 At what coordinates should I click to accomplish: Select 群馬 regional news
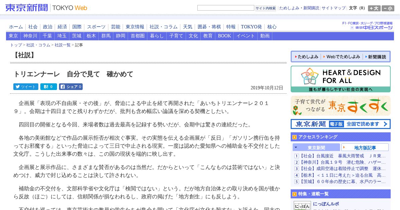pos(106,36)
